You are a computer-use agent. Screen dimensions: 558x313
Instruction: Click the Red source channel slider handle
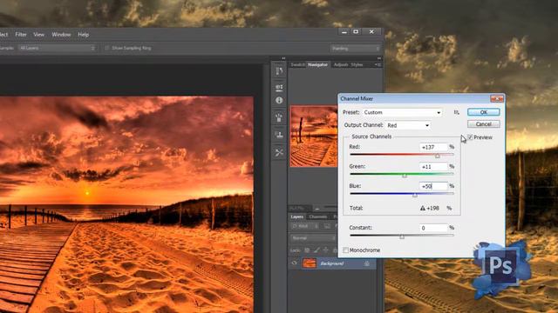[438, 156]
